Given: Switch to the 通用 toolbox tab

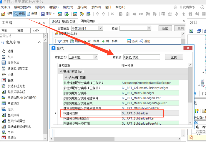Looking at the screenshot, I should (20, 30).
